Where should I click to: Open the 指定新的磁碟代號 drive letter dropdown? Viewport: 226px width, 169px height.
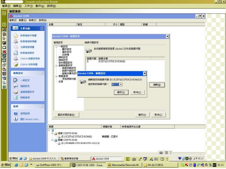(x=121, y=84)
